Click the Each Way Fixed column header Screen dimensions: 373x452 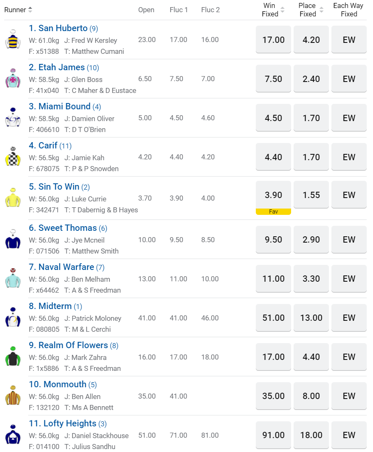(348, 10)
